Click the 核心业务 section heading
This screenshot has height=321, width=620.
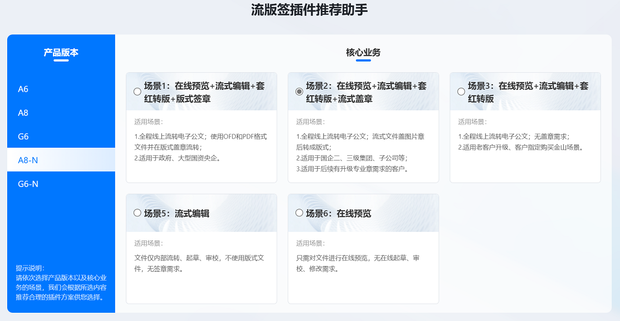point(363,52)
